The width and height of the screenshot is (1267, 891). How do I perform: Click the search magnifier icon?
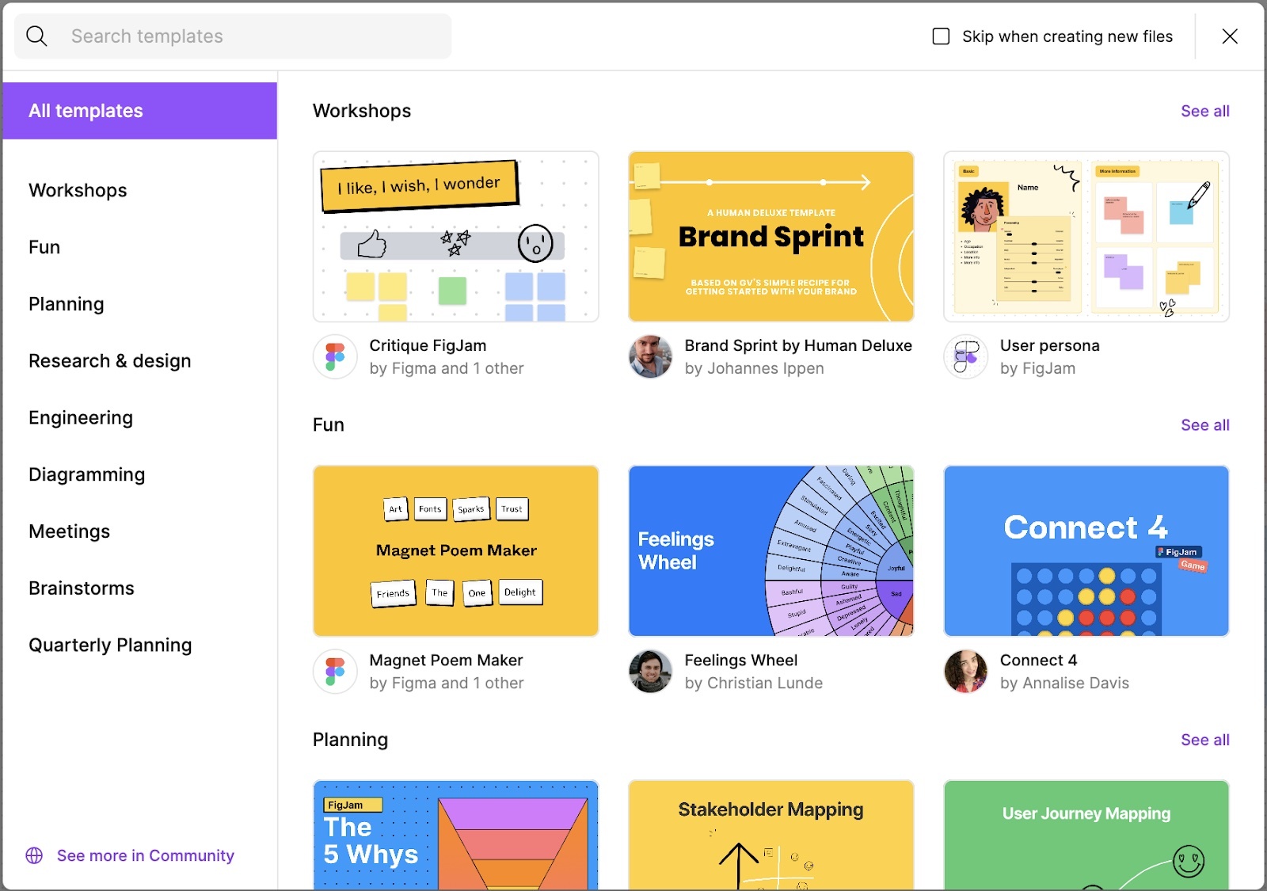tap(36, 36)
